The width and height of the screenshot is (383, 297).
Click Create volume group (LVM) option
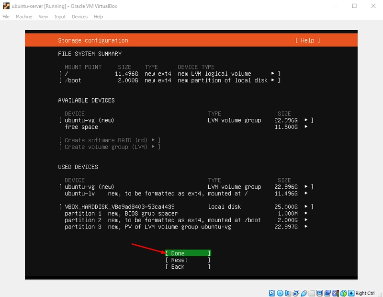point(110,147)
